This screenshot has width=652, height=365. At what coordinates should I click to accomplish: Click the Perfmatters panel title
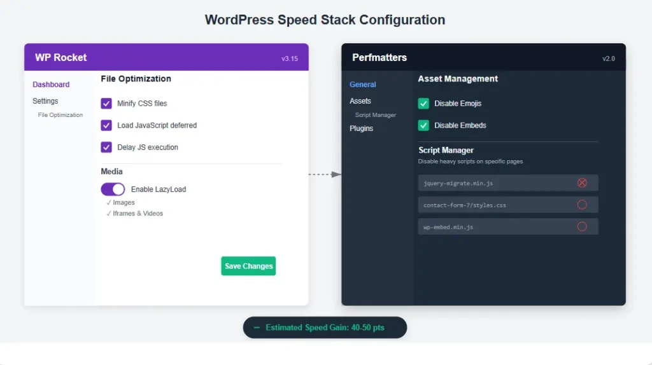[379, 57]
